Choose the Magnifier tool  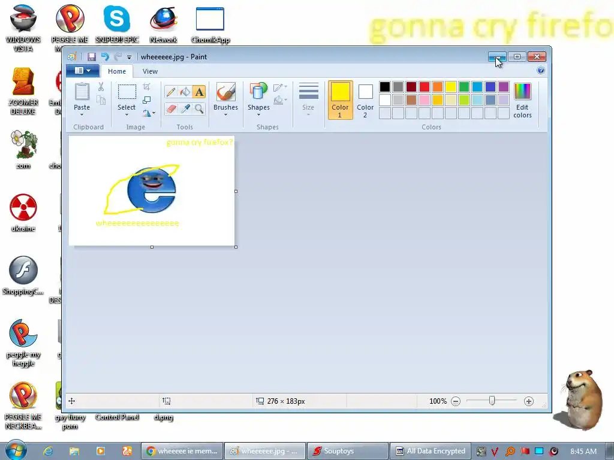(199, 108)
